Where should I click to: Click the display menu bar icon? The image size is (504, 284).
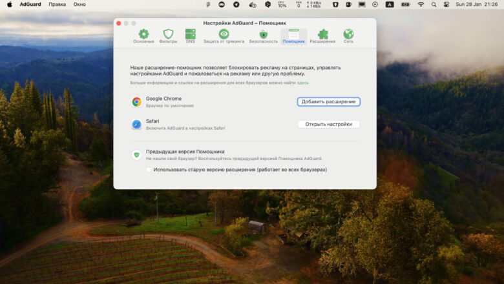pyautogui.click(x=362, y=5)
